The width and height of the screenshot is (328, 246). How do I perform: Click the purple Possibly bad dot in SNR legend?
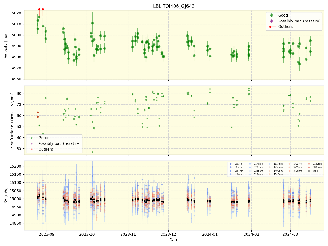coord(31,143)
